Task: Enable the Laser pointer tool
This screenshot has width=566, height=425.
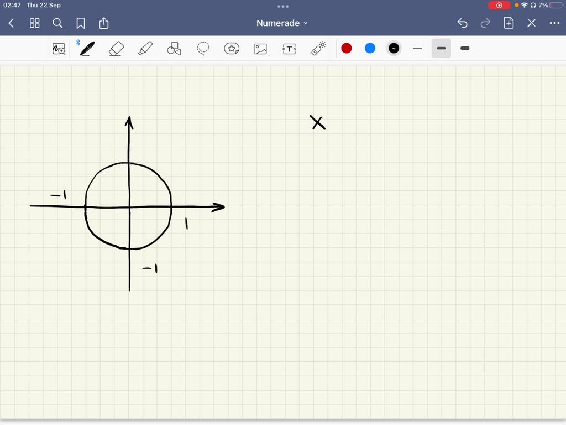Action: pos(318,48)
